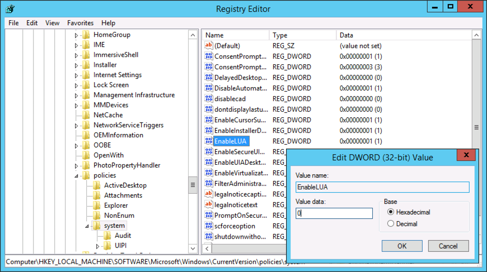Select the NonEnum key in tree
The width and height of the screenshot is (487, 272).
pyautogui.click(x=119, y=215)
